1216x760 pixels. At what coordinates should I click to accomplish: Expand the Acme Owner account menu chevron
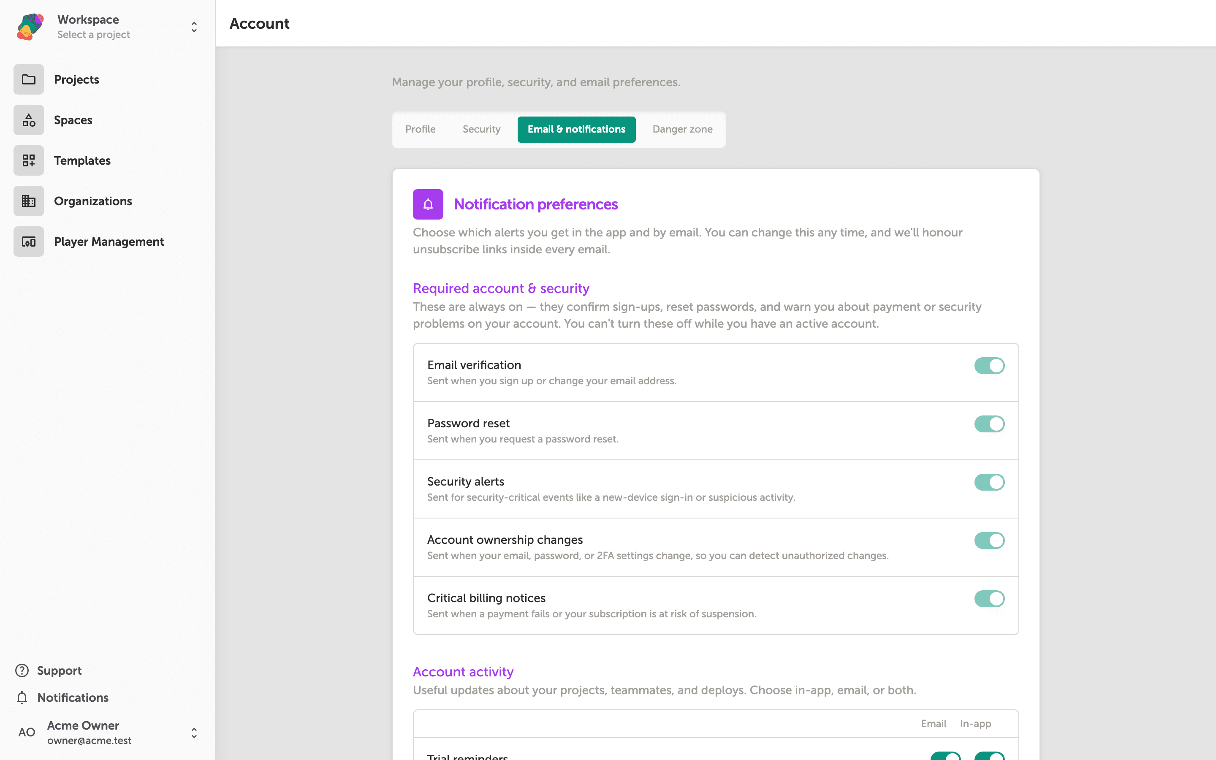tap(194, 733)
